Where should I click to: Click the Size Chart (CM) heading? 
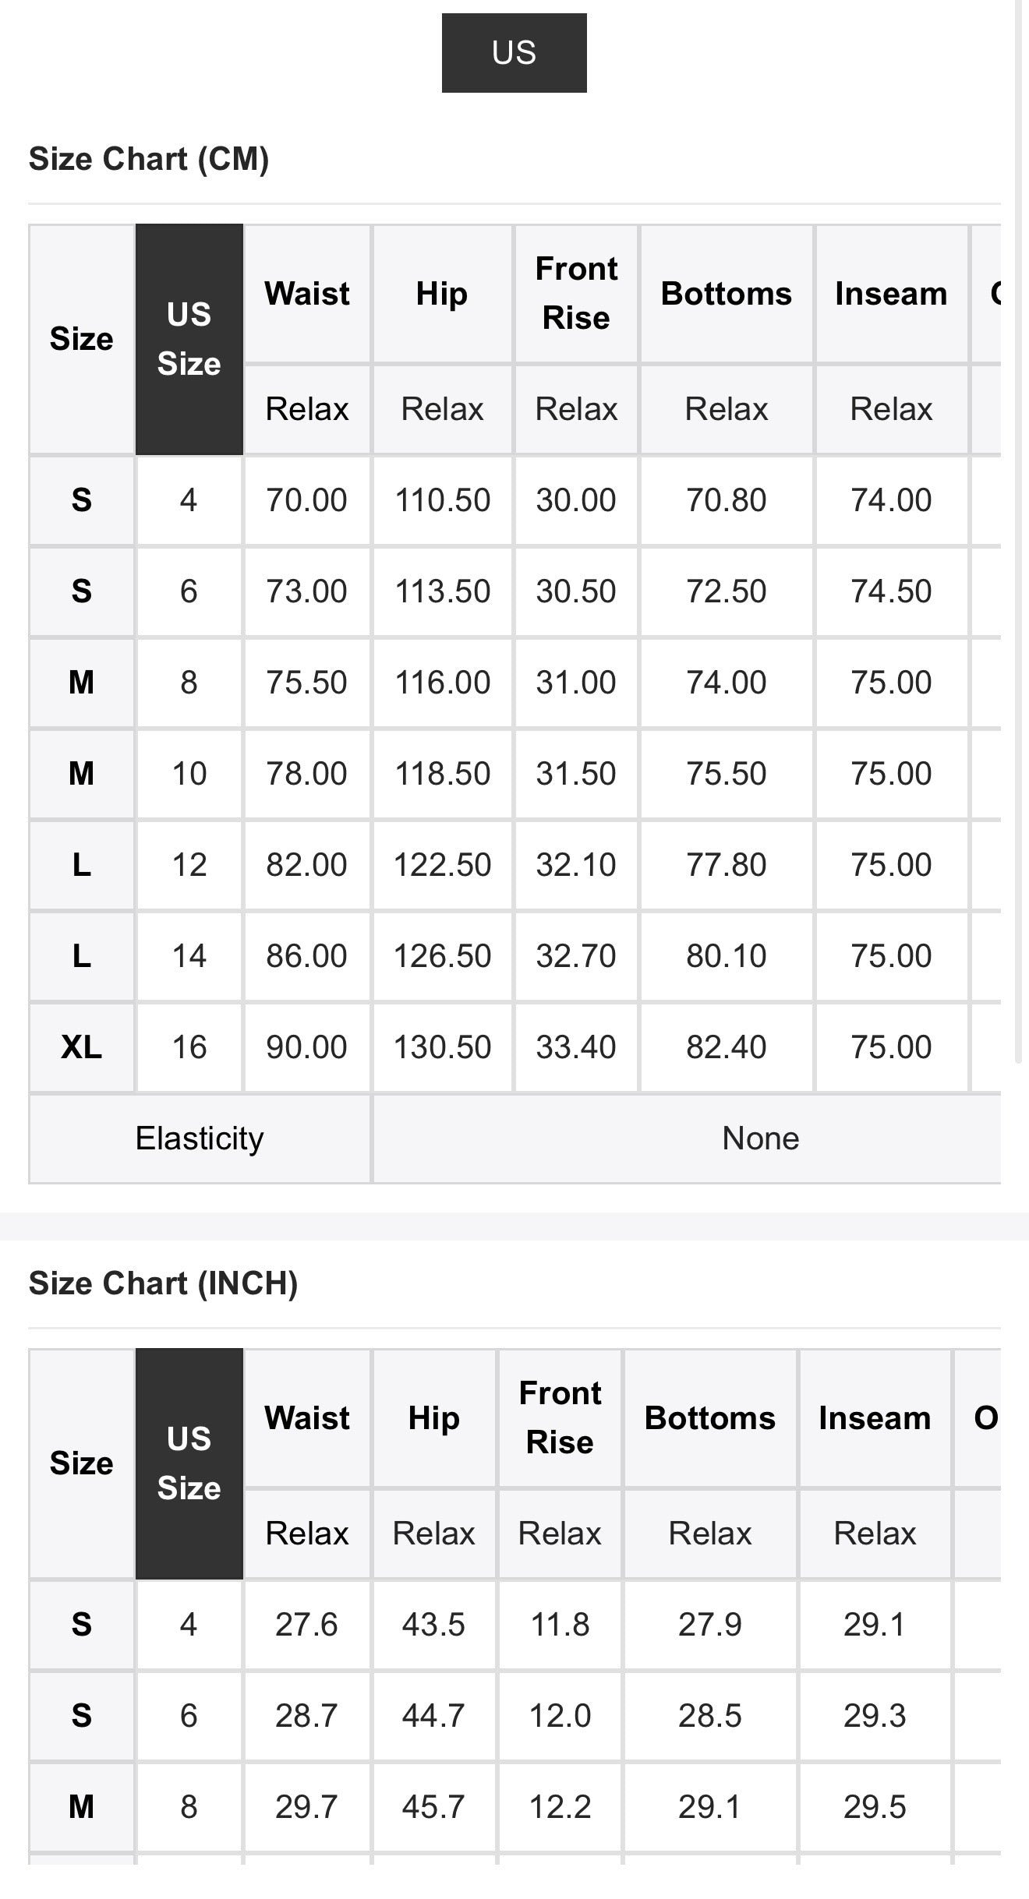pyautogui.click(x=149, y=159)
